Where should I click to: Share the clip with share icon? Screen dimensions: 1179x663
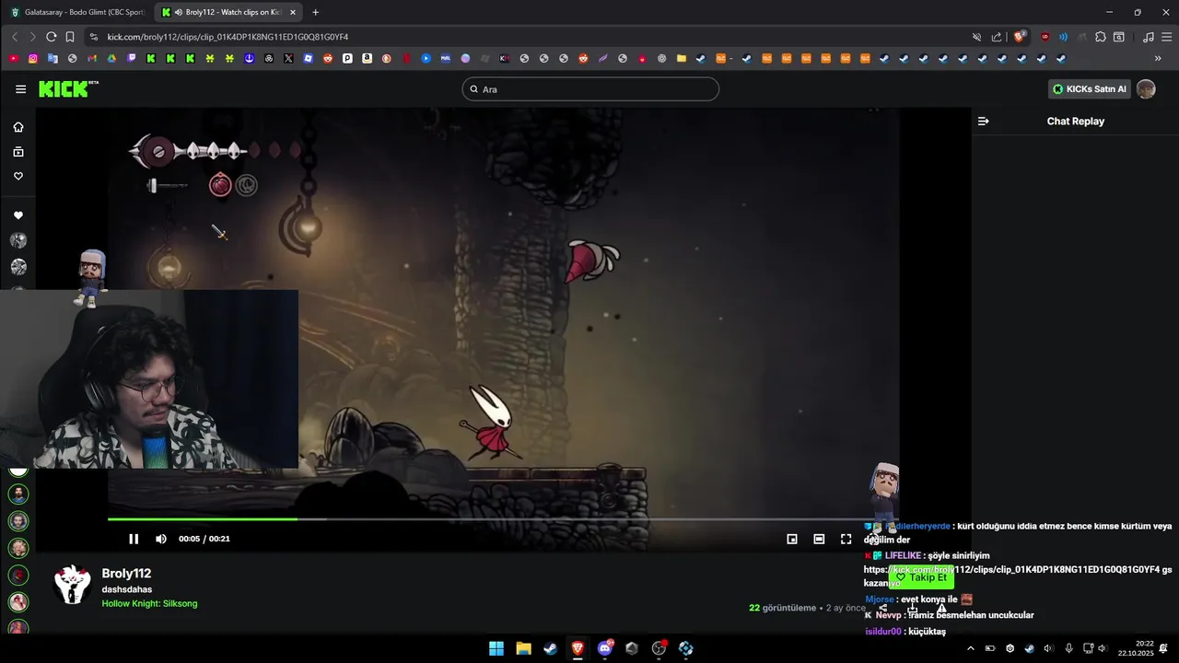[x=883, y=608]
